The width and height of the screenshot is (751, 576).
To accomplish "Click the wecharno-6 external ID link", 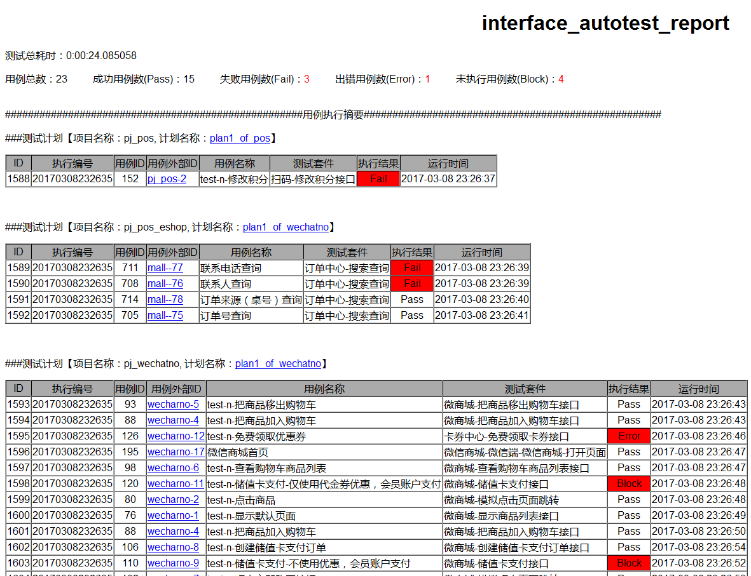I will [x=173, y=468].
